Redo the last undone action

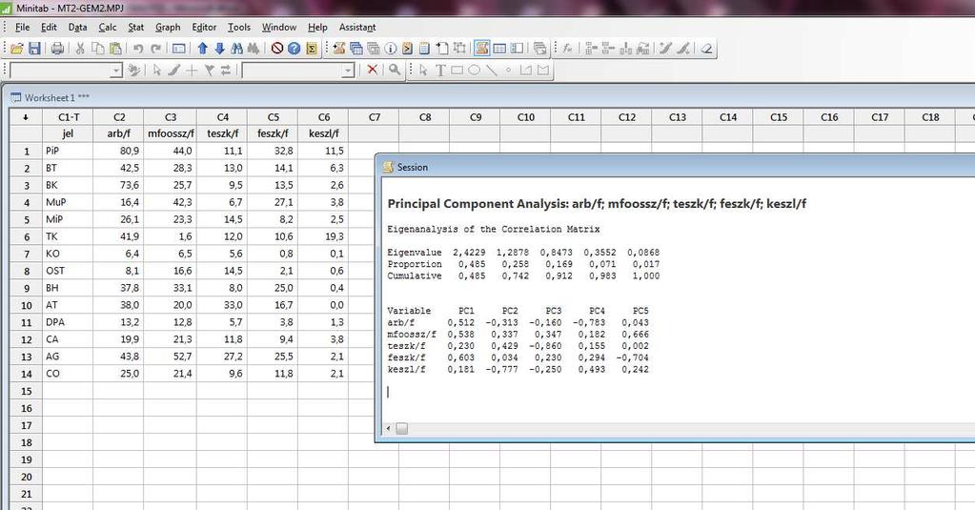(156, 49)
